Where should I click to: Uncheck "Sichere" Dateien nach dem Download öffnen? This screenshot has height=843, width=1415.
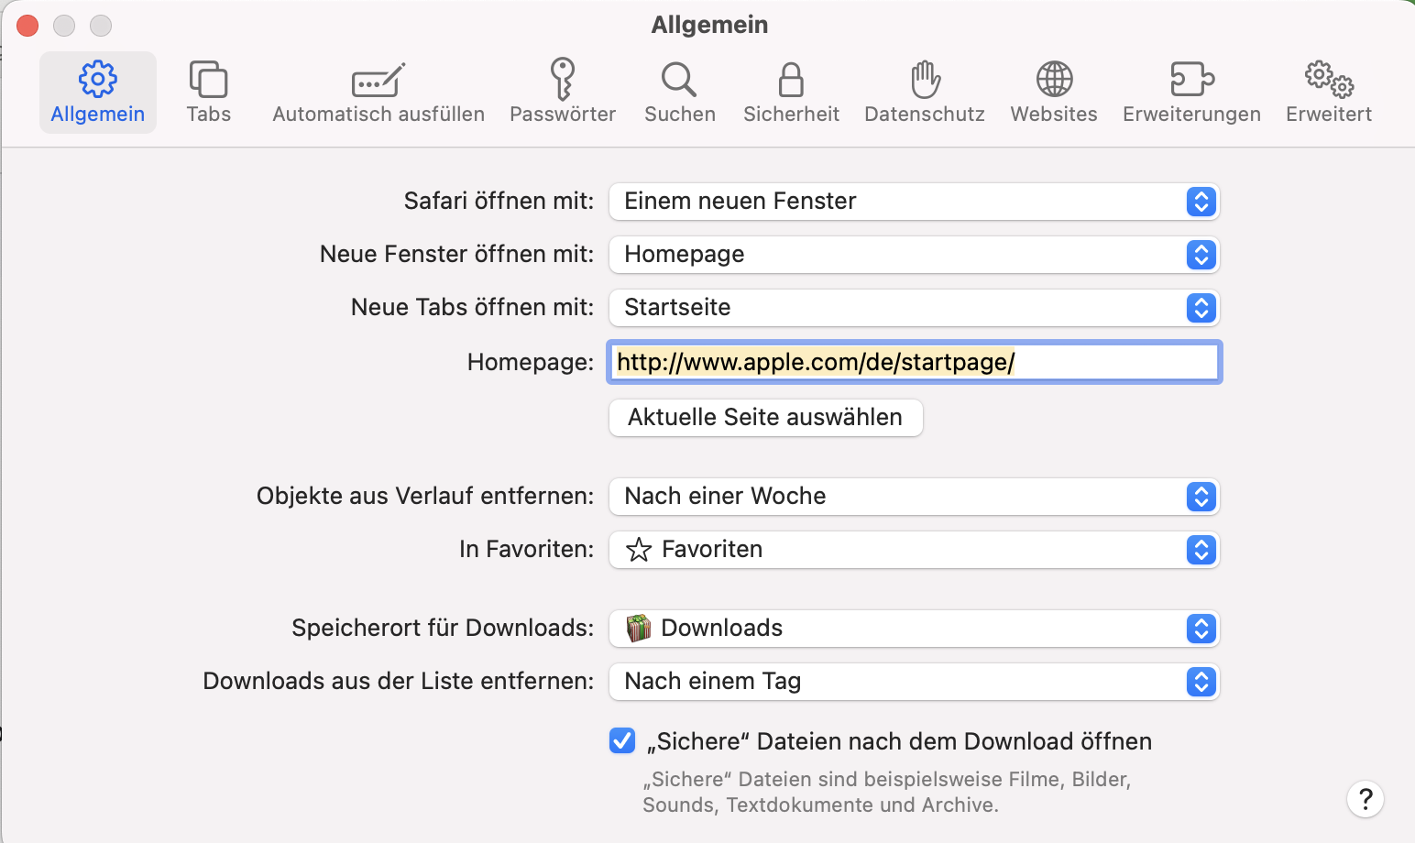click(622, 740)
